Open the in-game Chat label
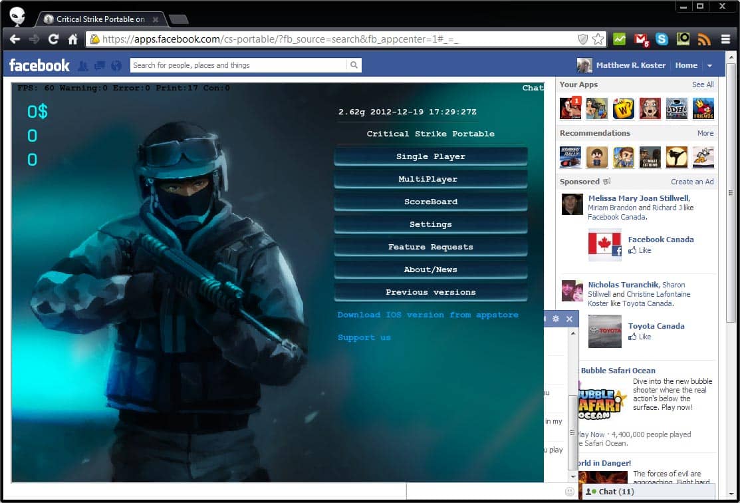This screenshot has height=503, width=740. (533, 88)
